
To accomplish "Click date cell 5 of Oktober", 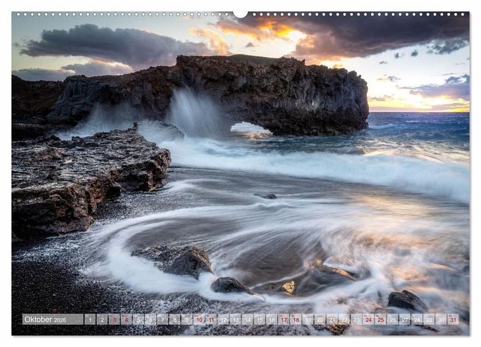I will 138,319.
